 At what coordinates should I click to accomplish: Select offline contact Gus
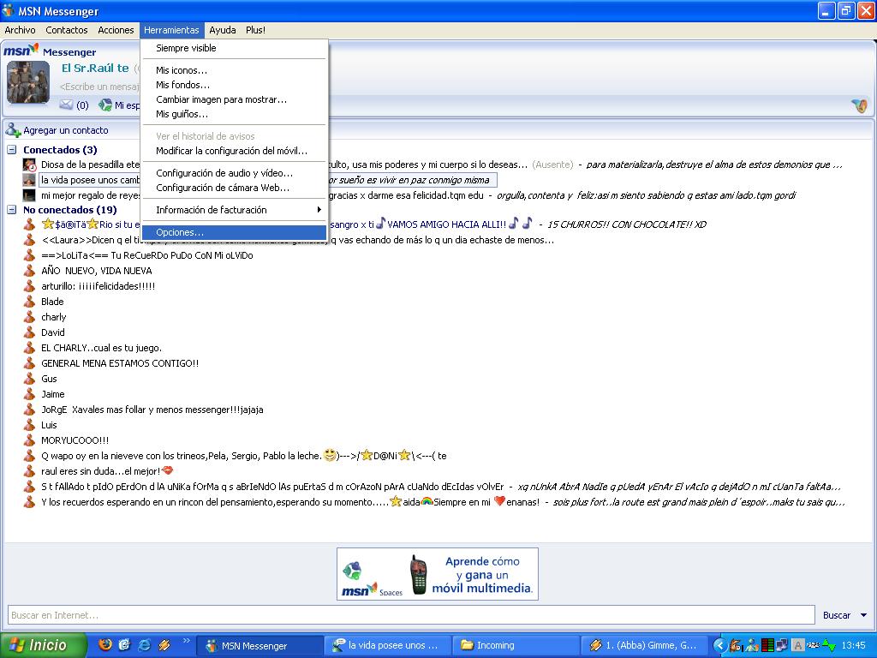[x=49, y=379]
